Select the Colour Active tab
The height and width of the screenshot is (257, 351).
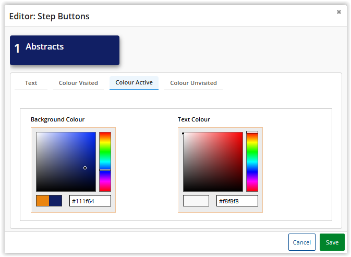[x=134, y=82]
